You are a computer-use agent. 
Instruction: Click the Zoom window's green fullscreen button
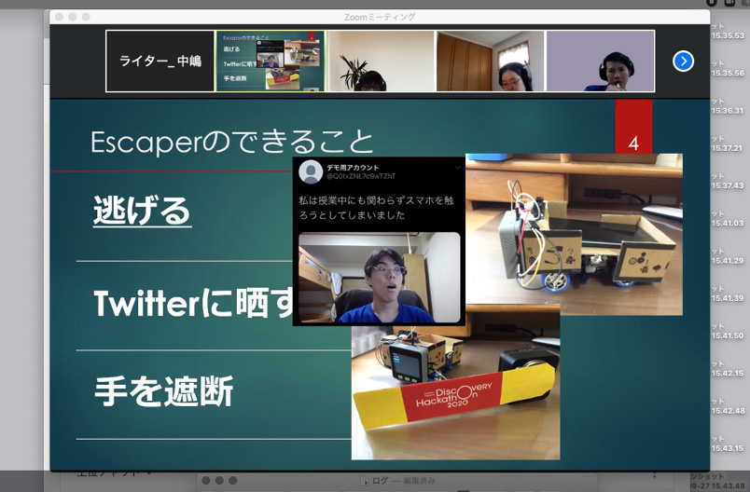(x=86, y=17)
